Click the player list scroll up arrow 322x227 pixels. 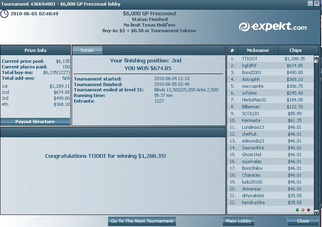(x=316, y=58)
